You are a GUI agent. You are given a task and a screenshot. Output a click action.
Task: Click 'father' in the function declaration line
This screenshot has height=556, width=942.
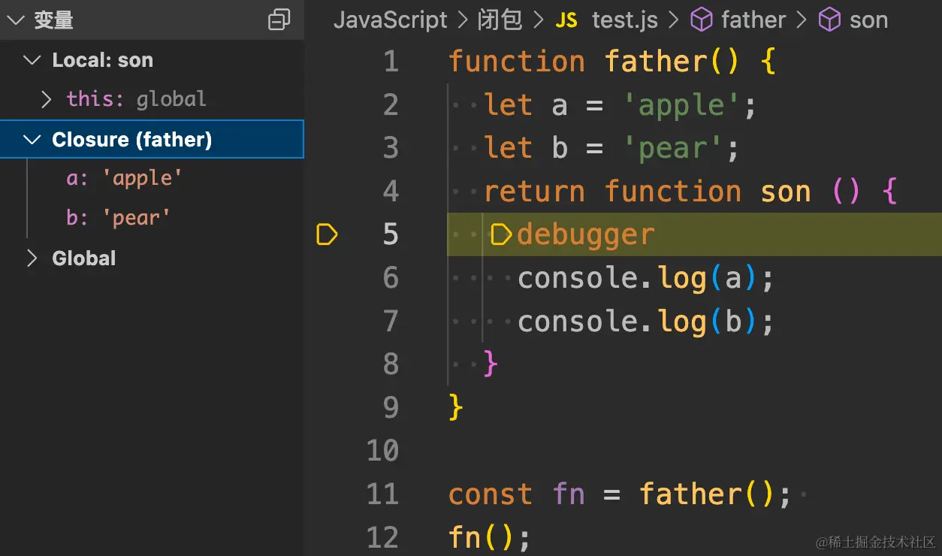pos(656,62)
